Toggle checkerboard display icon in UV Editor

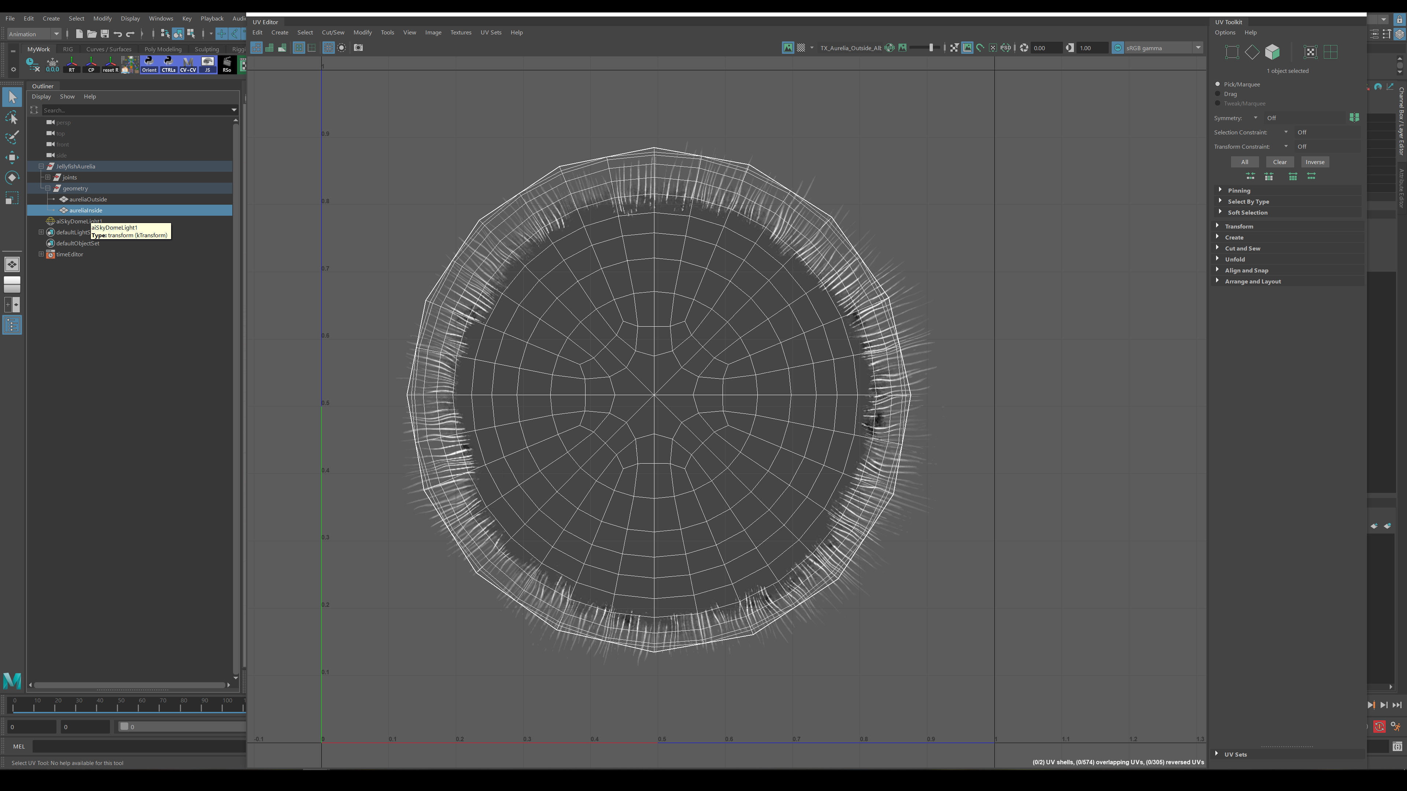point(801,48)
